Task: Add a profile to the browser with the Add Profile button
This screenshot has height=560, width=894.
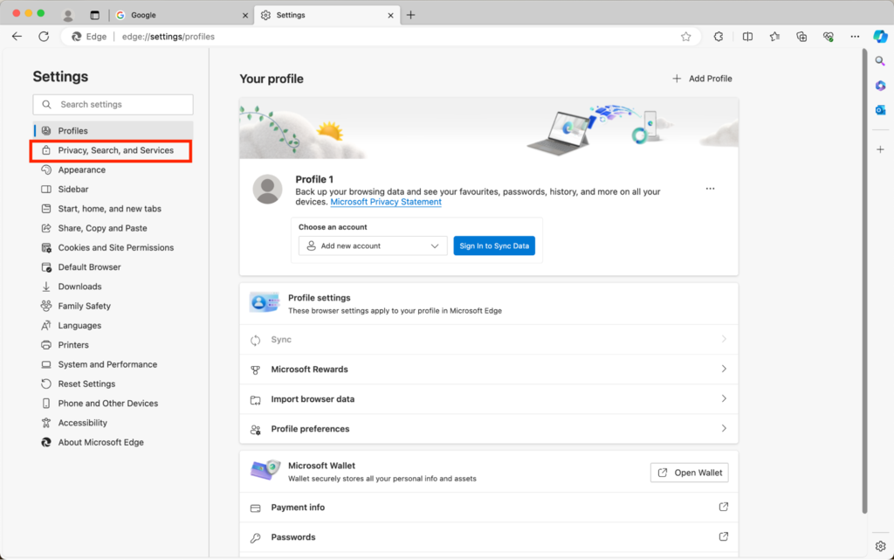Action: coord(702,78)
